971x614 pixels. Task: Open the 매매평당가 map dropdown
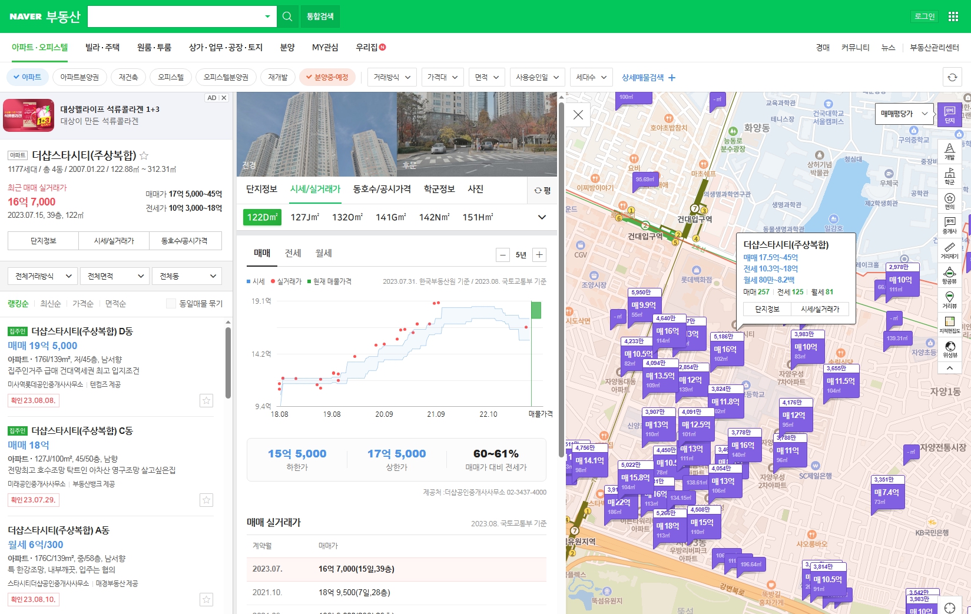pos(904,114)
